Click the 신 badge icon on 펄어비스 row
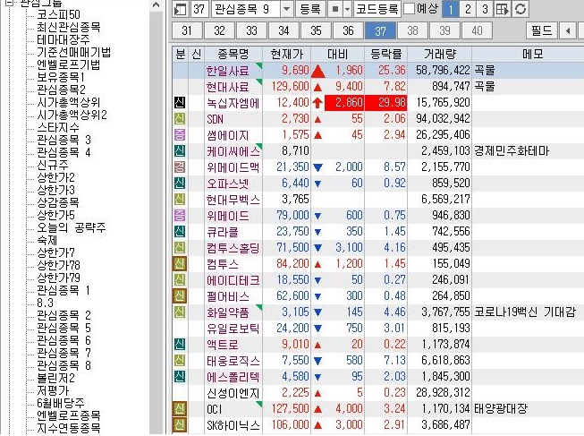 click(x=180, y=295)
